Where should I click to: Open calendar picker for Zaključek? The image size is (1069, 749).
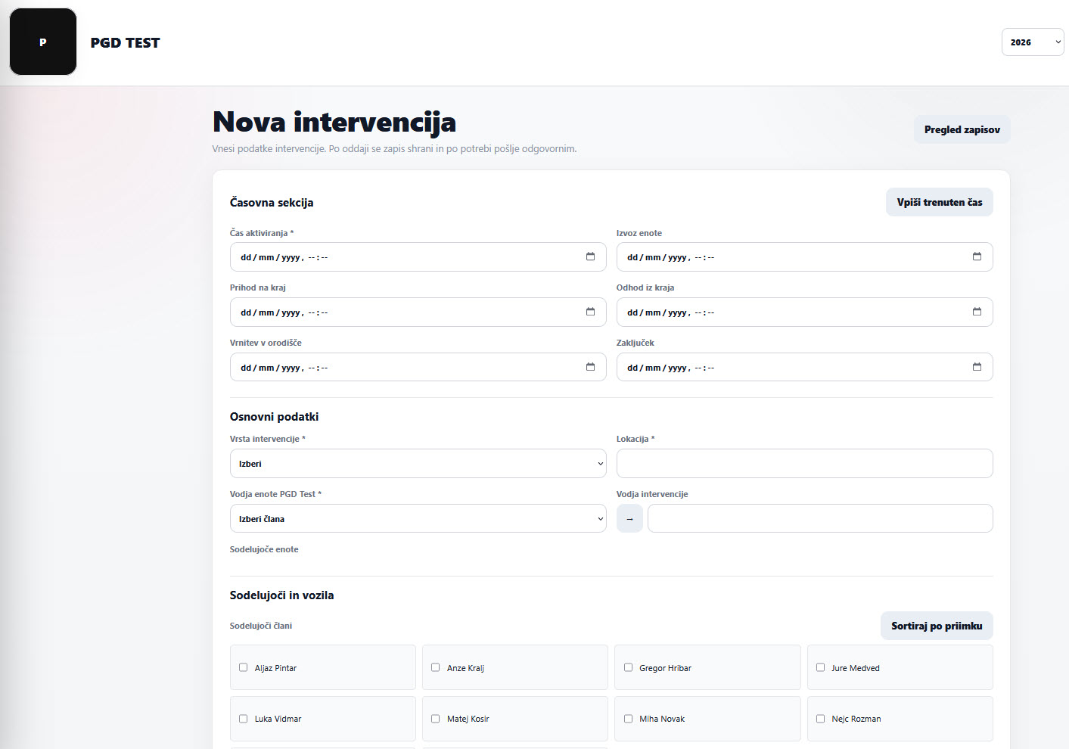(977, 367)
